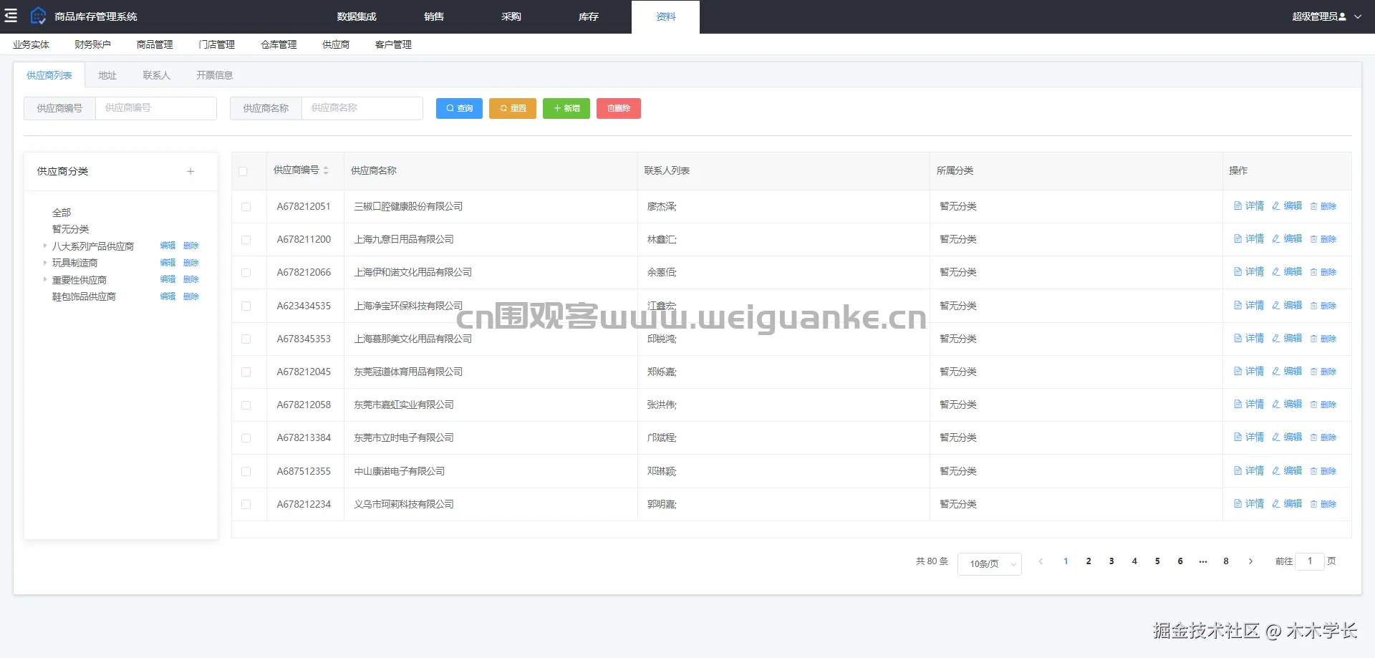Click 删除 for 上海九意日用品有限公司
Screen dimensions: 1375x658
(x=1323, y=239)
